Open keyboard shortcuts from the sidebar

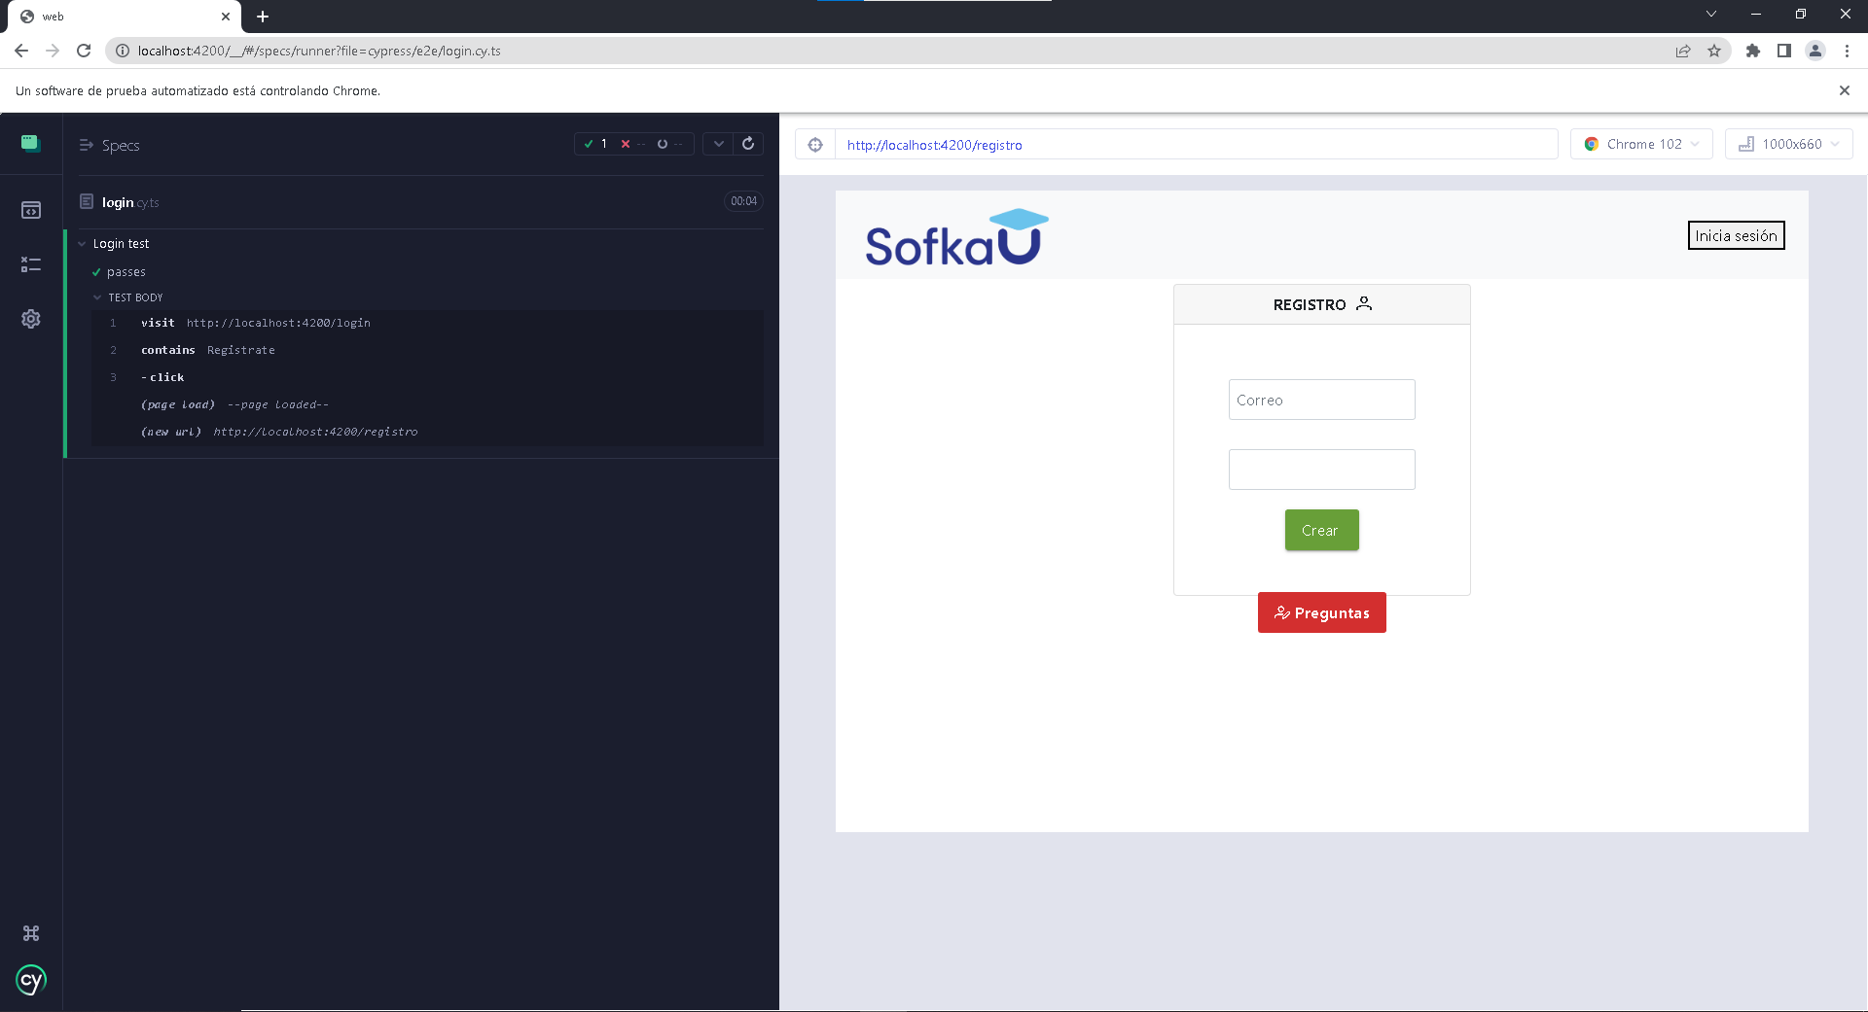click(31, 933)
